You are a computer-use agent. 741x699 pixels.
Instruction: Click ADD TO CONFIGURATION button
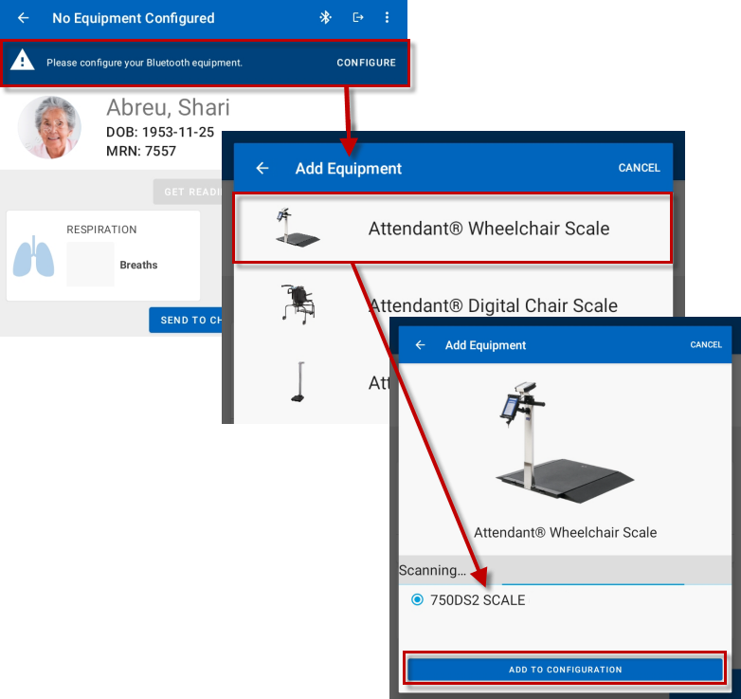(x=565, y=670)
